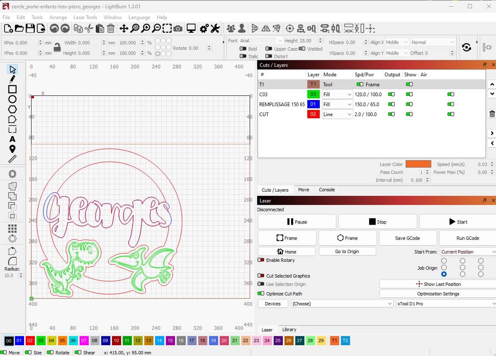Toggle the Enable Rotary switch
Viewport: 496px width, 356px height.
261,260
